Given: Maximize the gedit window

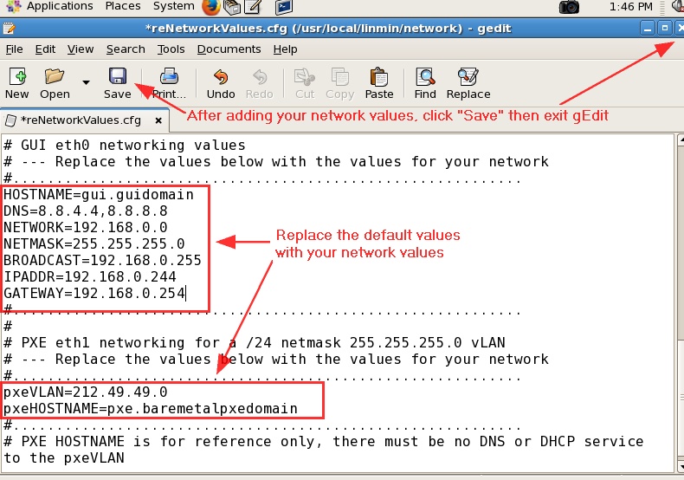Looking at the screenshot, I should pos(664,29).
